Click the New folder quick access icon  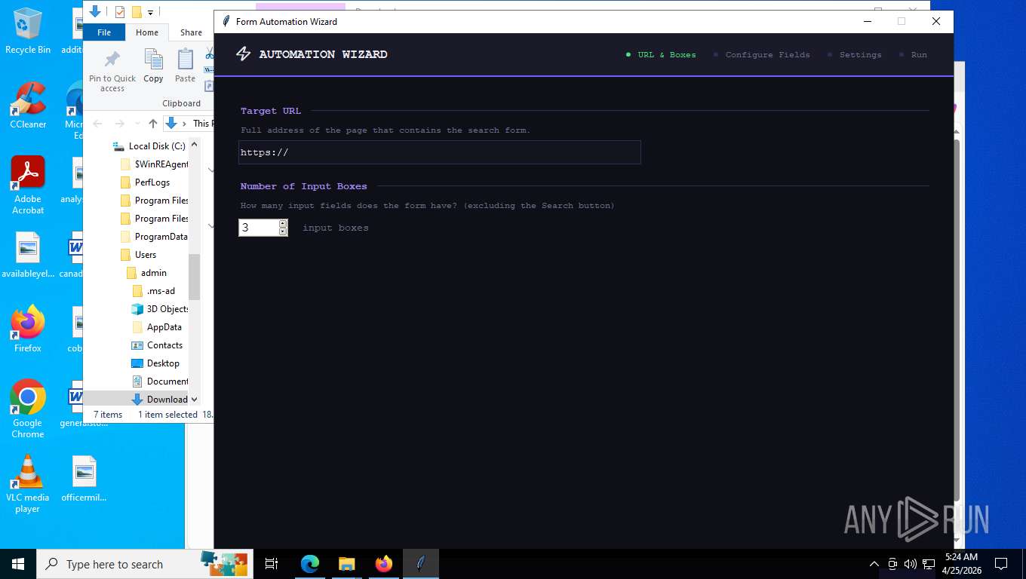137,12
